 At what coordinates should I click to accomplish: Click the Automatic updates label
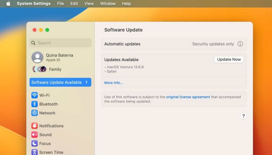[122, 44]
